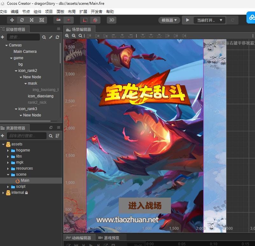Play the scene preview
Image resolution: width=255 pixels, height=246 pixels.
(x=188, y=20)
